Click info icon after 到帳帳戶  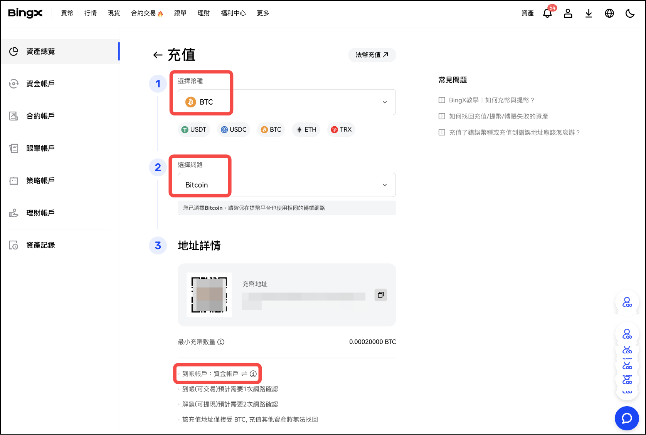click(253, 374)
